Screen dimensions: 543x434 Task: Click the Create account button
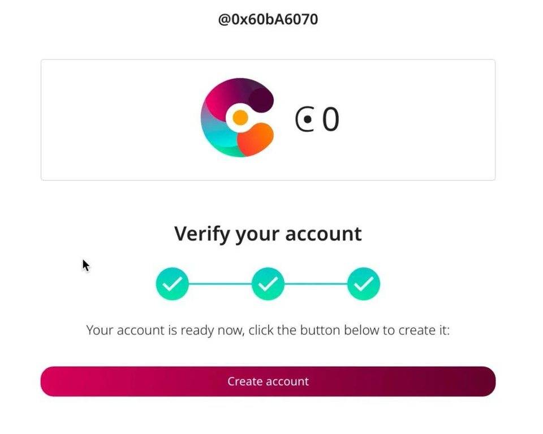pos(268,381)
